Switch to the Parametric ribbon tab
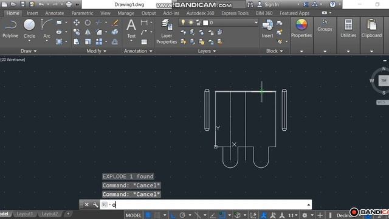389x219 pixels. [82, 13]
